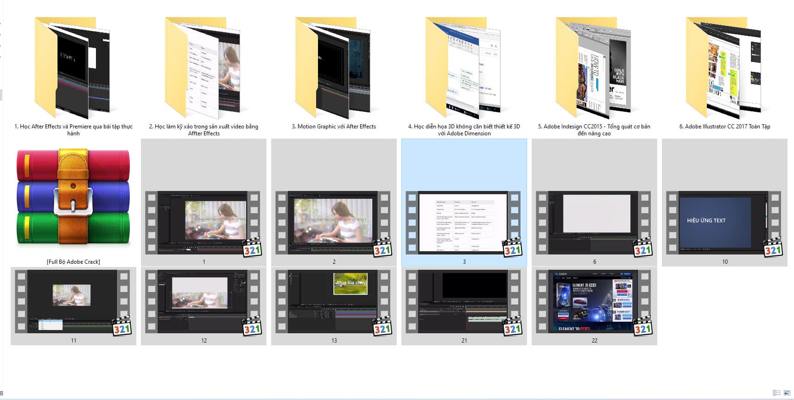Select Mùa lúa chín video named 13
The width and height of the screenshot is (794, 400).
pyautogui.click(x=334, y=302)
